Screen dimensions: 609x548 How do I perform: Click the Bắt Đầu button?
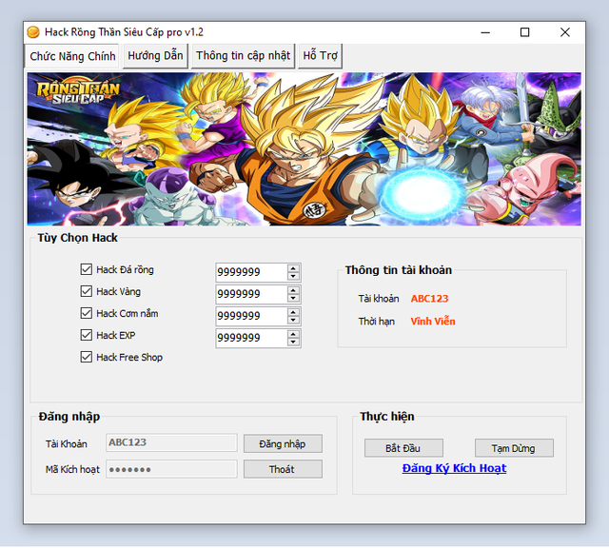coord(404,448)
